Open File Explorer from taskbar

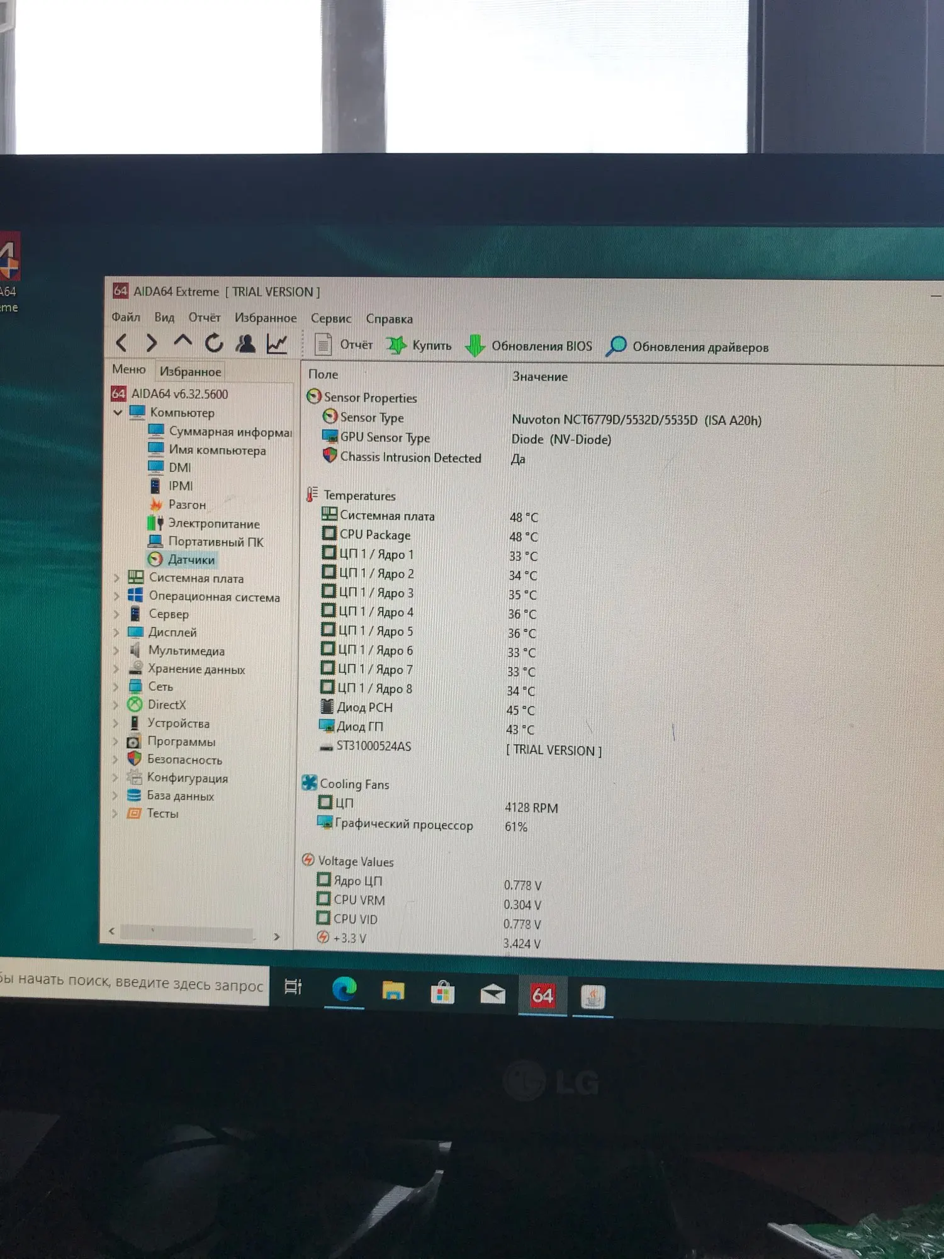point(393,991)
